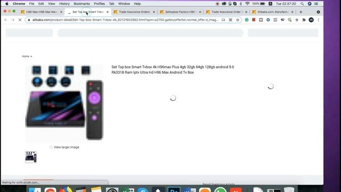Bookmark this page with the star icon
Image resolution: width=341 pixels, height=192 pixels.
click(x=238, y=20)
